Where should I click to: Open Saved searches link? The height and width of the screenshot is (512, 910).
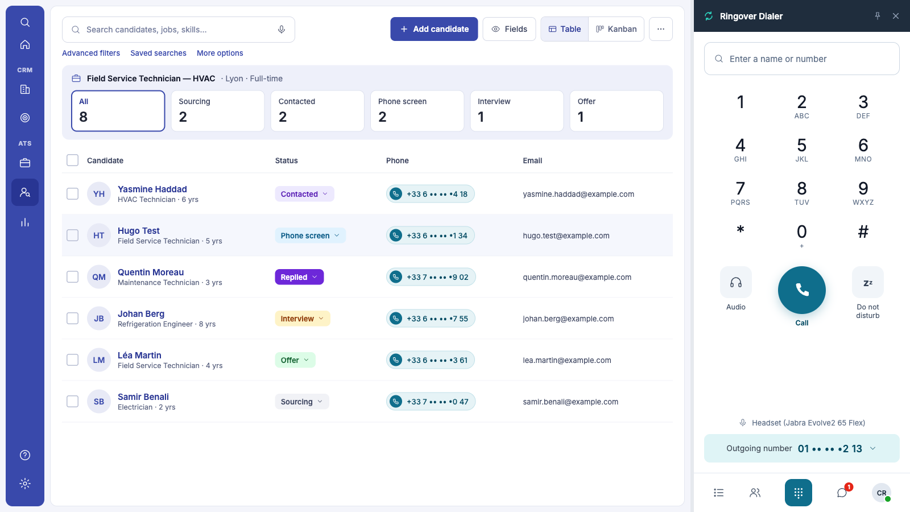click(158, 53)
